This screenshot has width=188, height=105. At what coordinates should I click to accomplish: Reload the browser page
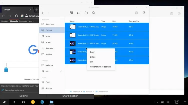[17, 16]
